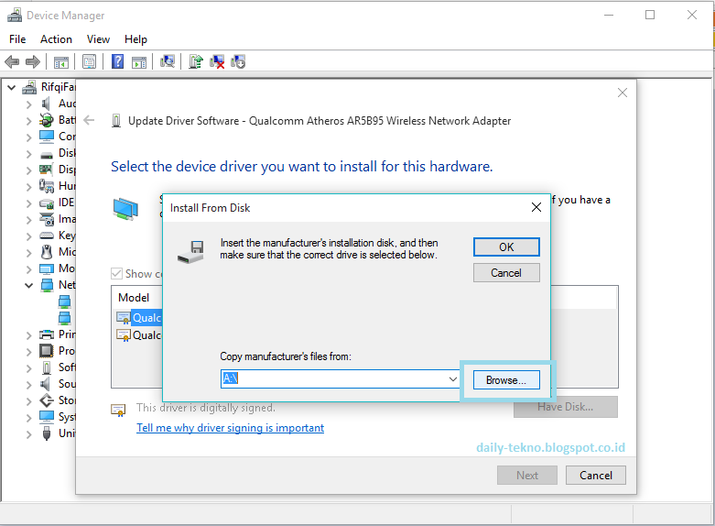Close the Install From Disk dialog
This screenshot has width=715, height=526.
point(536,207)
